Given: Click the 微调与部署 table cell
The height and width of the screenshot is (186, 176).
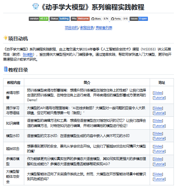Looking at the screenshot, I should pyautogui.click(x=14, y=95).
